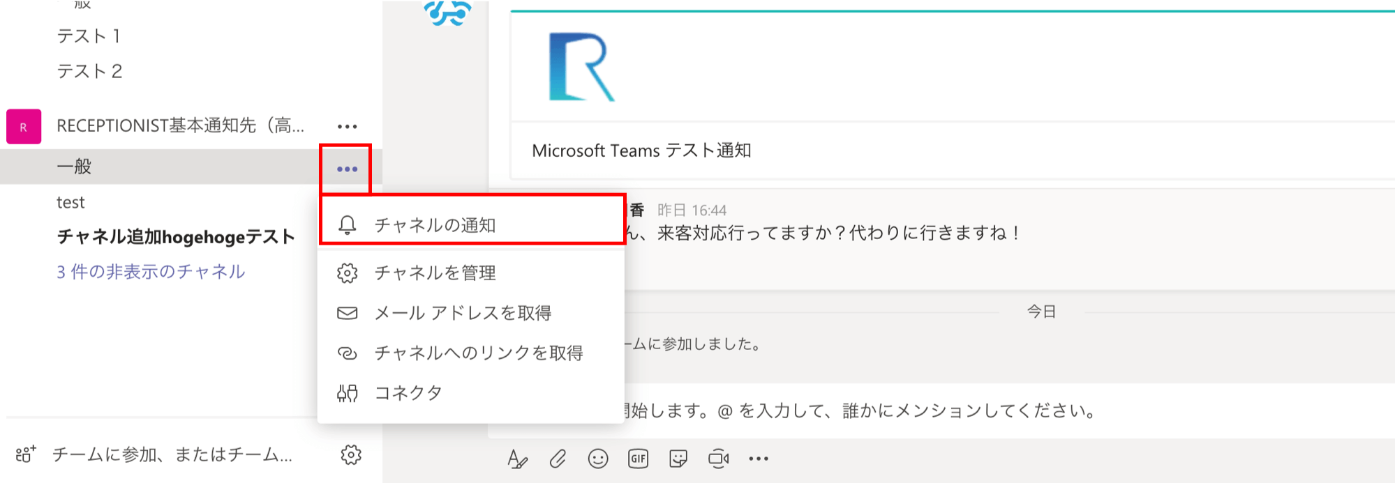This screenshot has height=483, width=1395.
Task: Select メール アドレスを取得 menu entry
Action: tap(463, 313)
